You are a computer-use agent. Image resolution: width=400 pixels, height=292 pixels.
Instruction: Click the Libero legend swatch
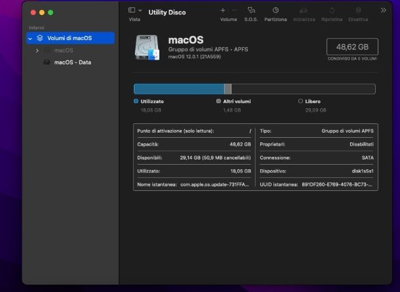[300, 101]
